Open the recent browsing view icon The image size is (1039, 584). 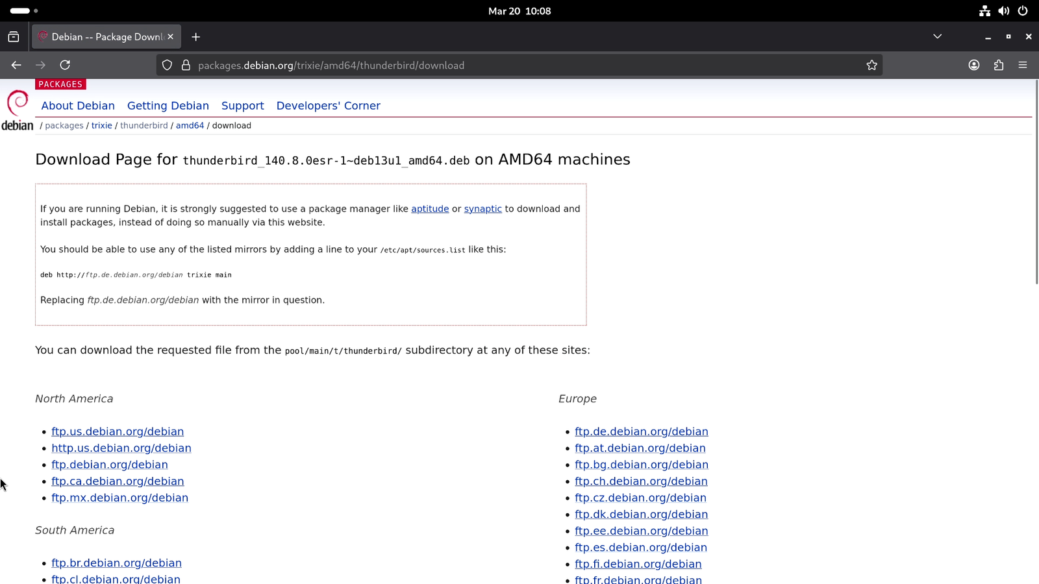[x=14, y=37]
